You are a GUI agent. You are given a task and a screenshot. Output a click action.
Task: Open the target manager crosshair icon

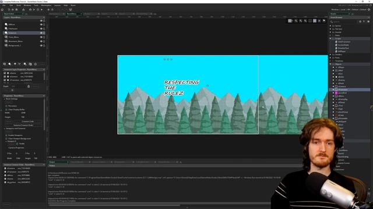tap(369, 9)
